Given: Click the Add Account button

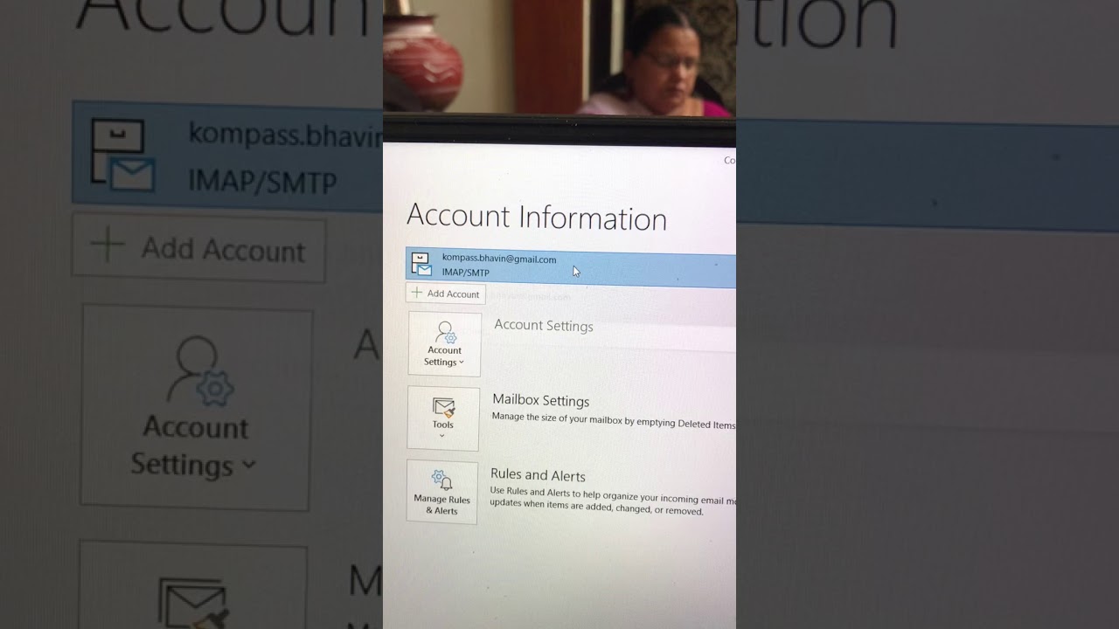Looking at the screenshot, I should [446, 294].
